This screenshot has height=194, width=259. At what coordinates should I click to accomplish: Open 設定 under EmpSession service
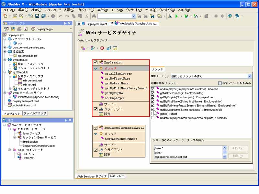point(107,114)
